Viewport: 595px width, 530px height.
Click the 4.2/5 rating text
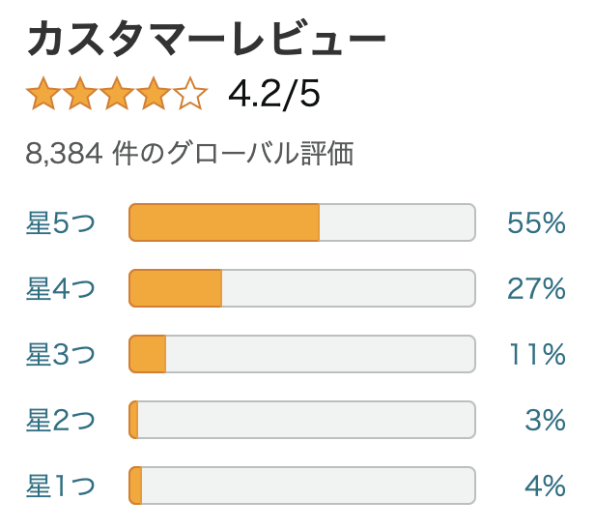pyautogui.click(x=274, y=94)
